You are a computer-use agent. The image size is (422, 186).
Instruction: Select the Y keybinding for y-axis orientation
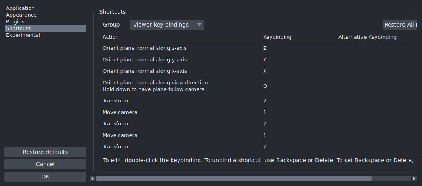tap(265, 60)
